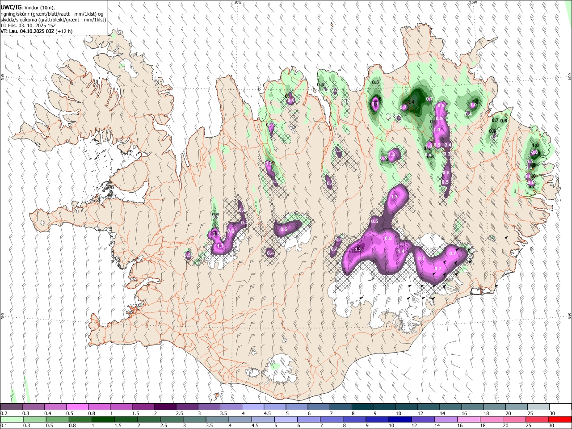Click the 'IT: Fös. 03. 10. 2025 15Z' line

28,25
